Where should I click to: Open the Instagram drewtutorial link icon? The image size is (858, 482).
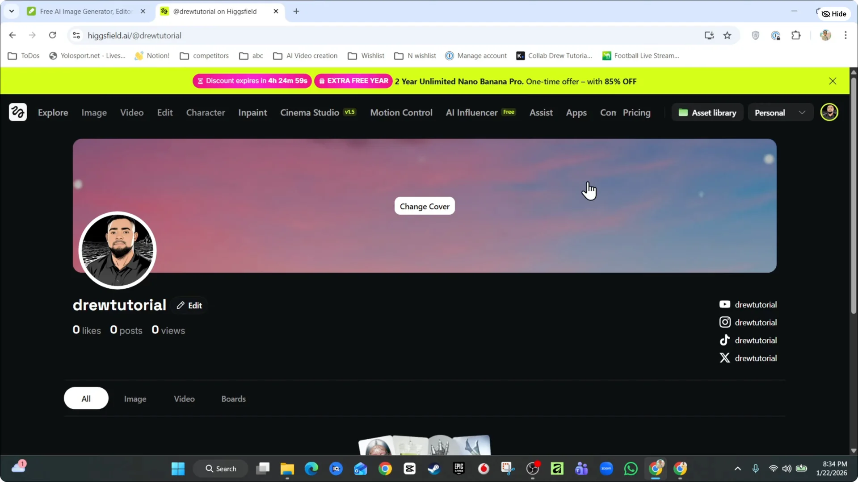(x=725, y=322)
